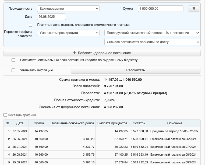209x165 pixels.
Task: Enable Рассчитать оптимальный план погашения checkbox
Action: [x=13, y=60]
